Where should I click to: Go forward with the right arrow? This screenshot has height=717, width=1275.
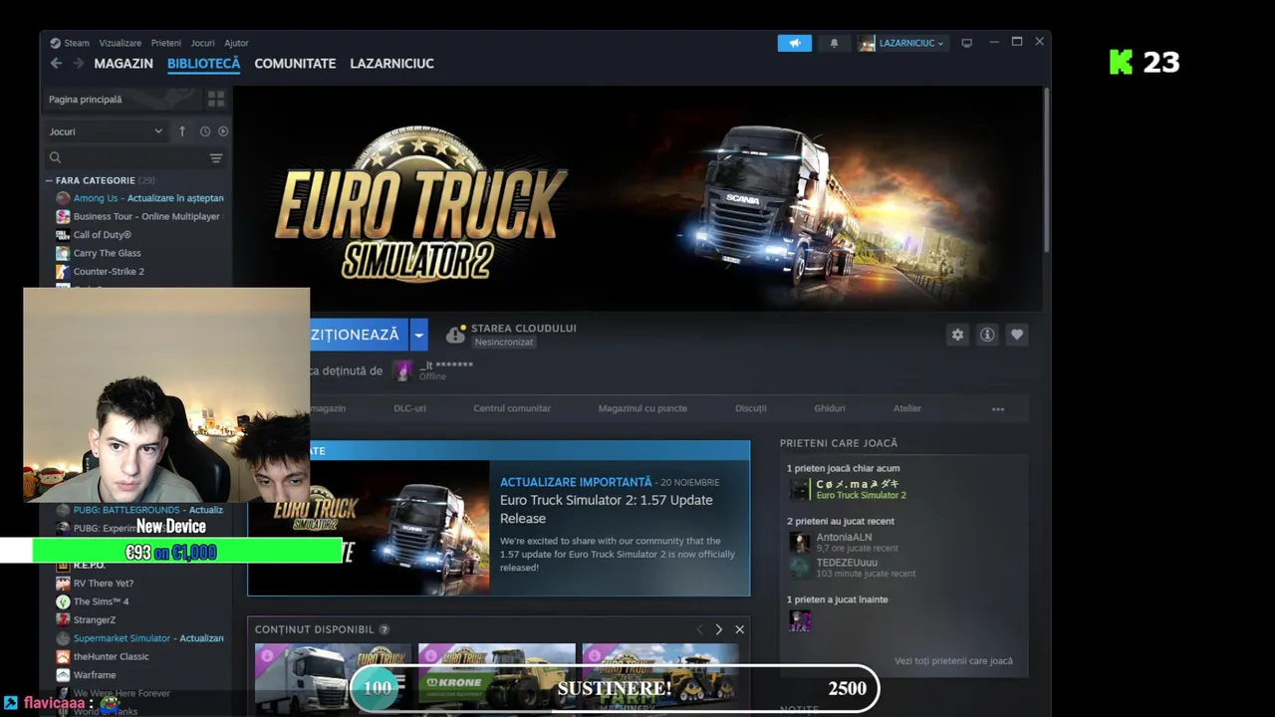(x=78, y=64)
